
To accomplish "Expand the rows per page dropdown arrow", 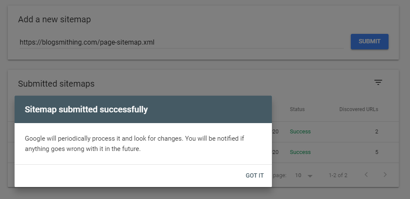I will (310, 176).
